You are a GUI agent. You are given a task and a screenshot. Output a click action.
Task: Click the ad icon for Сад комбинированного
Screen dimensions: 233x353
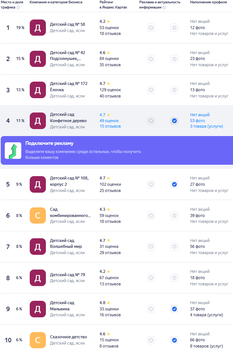[151, 215]
